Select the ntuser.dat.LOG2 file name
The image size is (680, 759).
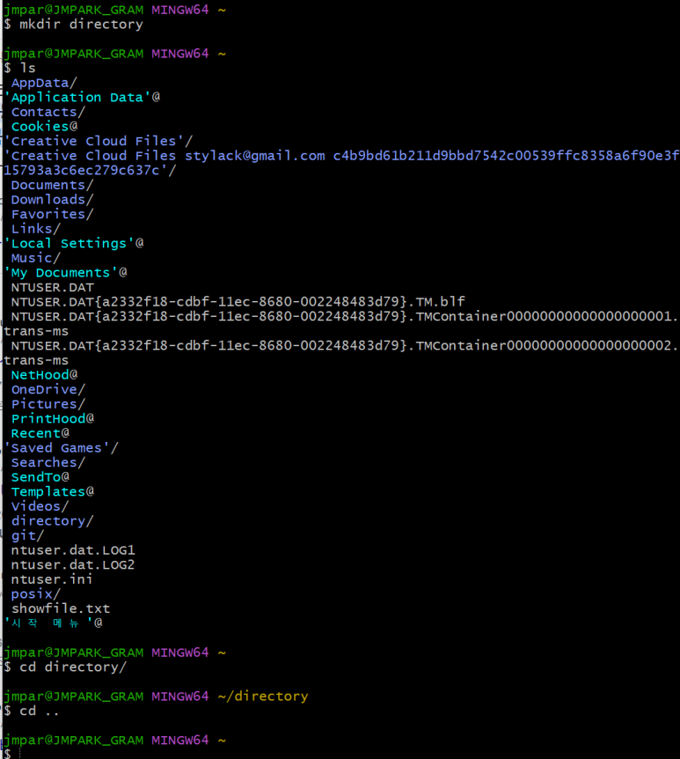tap(73, 564)
